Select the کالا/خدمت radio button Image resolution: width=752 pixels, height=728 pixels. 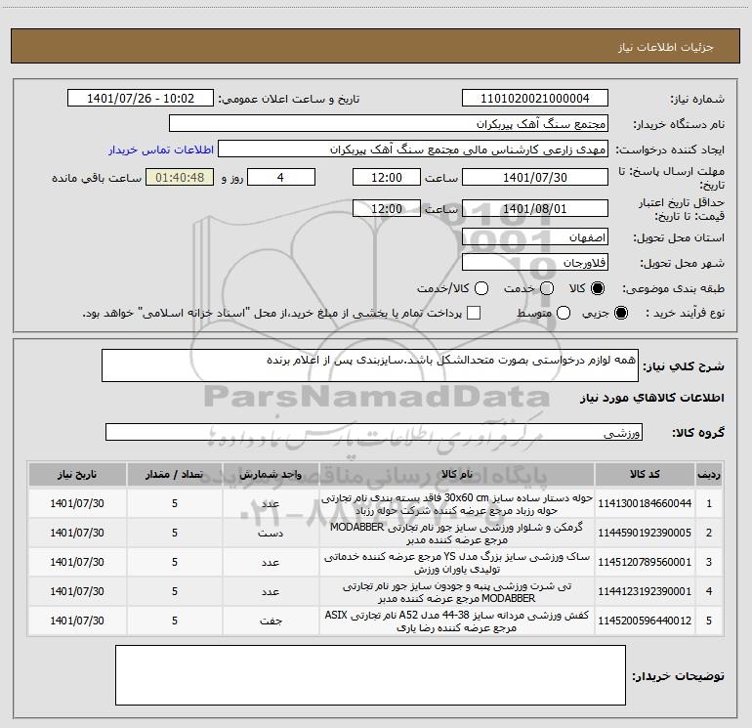[481, 288]
